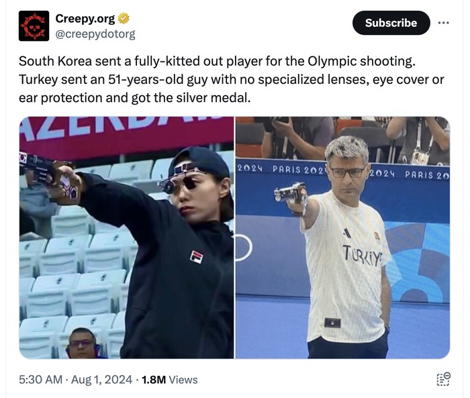Open the three-dot more options menu
The width and height of the screenshot is (470, 398).
(x=443, y=23)
